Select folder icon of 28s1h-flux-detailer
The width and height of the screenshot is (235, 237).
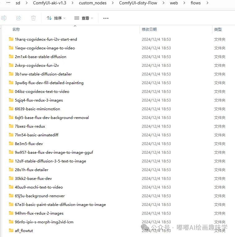(x=11, y=170)
